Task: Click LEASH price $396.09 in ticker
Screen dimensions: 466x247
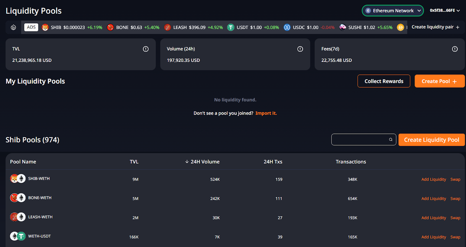Action: pos(197,27)
